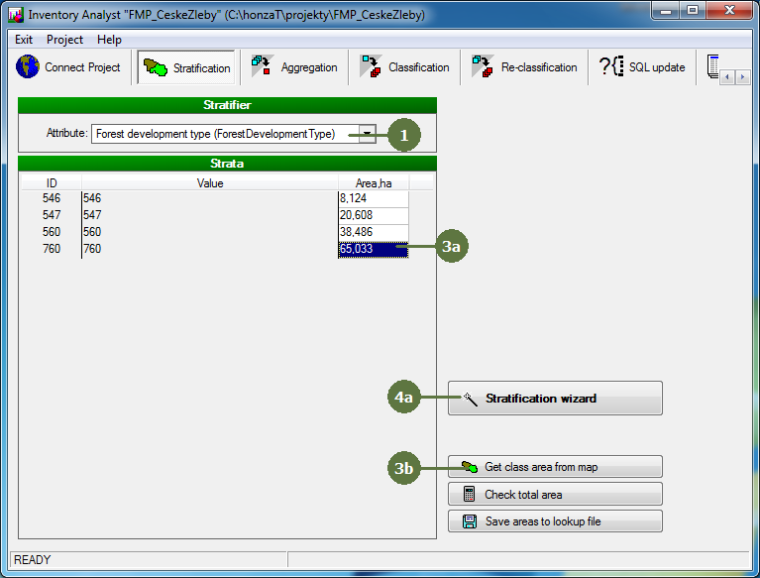
Task: Select the area field with 65,033
Action: click(373, 250)
